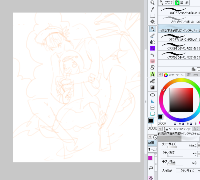200x180 pixels.
Task: Select the main color swatch in color circle panel
Action: (x=161, y=117)
